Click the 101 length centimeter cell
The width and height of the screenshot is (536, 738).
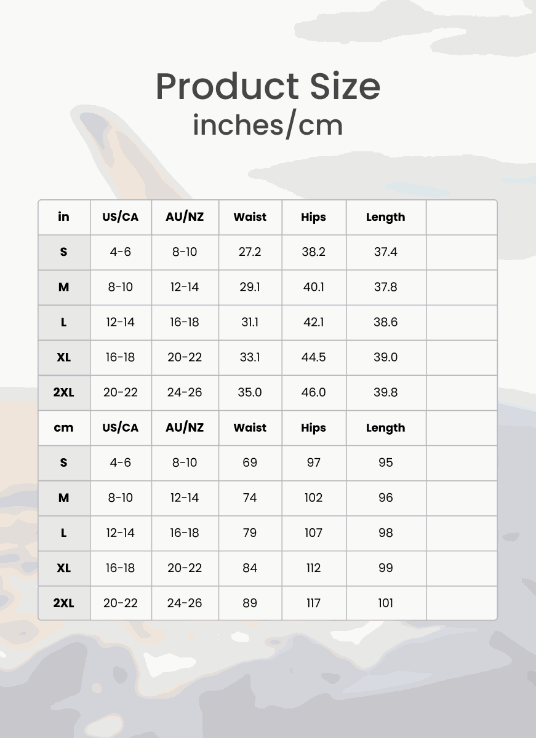pos(386,603)
